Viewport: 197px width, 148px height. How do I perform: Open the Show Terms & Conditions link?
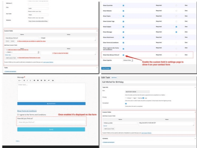[x=27, y=111]
